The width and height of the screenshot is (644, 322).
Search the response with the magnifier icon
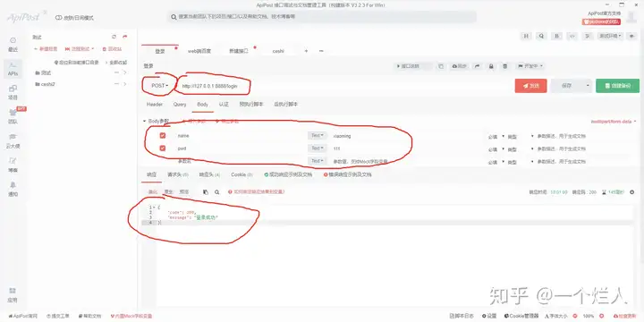click(x=216, y=191)
